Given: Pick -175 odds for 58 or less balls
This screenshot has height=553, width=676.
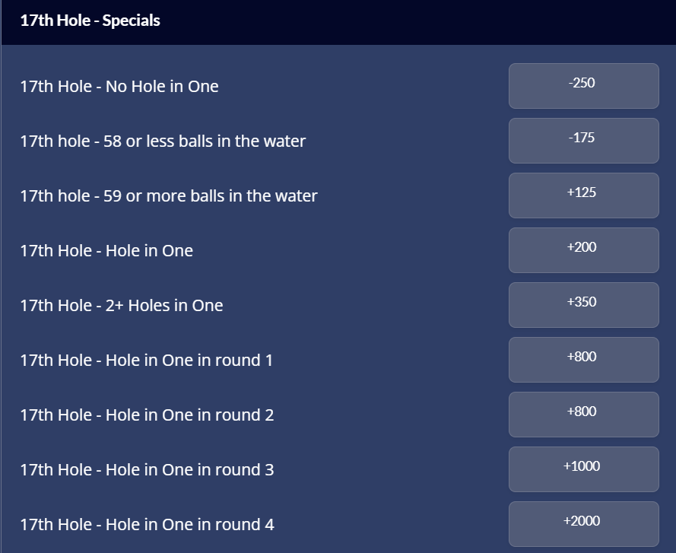Looking at the screenshot, I should pyautogui.click(x=583, y=141).
